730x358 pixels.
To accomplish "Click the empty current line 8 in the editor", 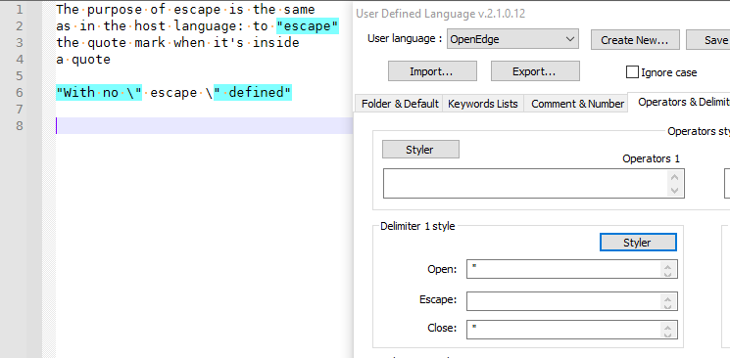I will pyautogui.click(x=204, y=125).
